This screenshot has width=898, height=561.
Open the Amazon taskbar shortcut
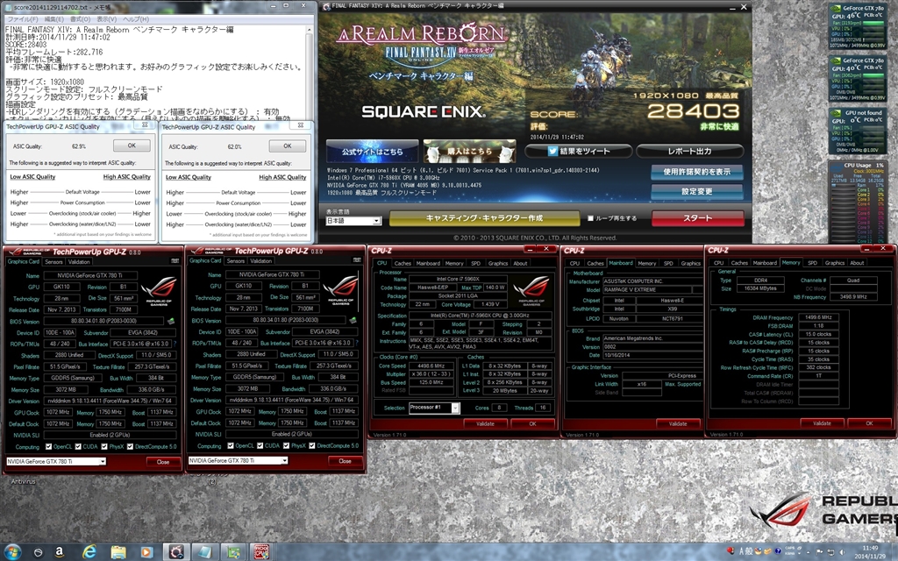click(x=59, y=552)
